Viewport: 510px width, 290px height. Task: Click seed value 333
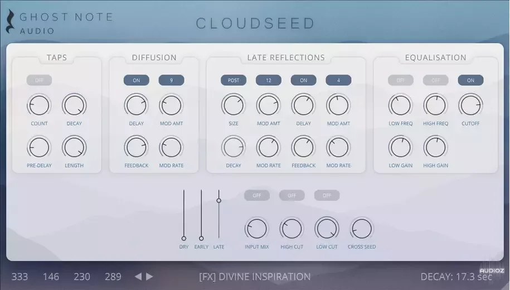click(x=20, y=277)
